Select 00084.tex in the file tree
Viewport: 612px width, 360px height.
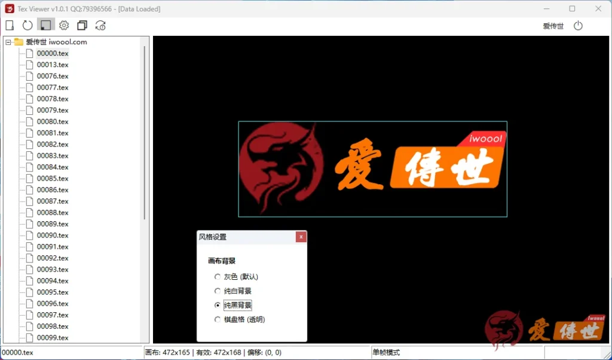pyautogui.click(x=53, y=167)
